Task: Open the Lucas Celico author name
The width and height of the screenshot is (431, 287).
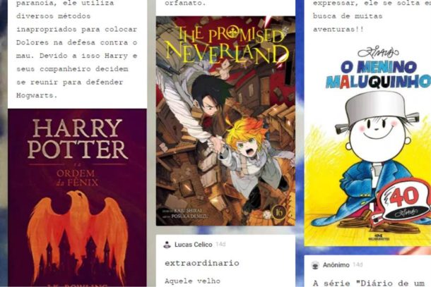Action: pyautogui.click(x=193, y=245)
